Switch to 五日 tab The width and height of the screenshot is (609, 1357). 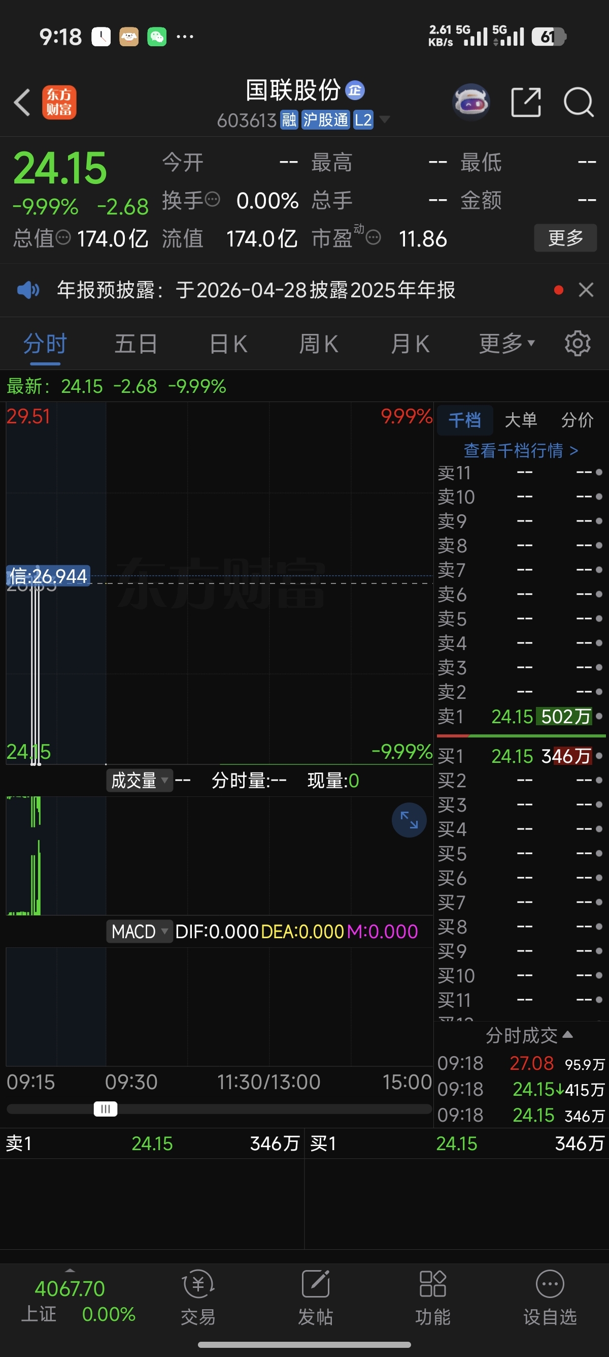click(x=136, y=344)
